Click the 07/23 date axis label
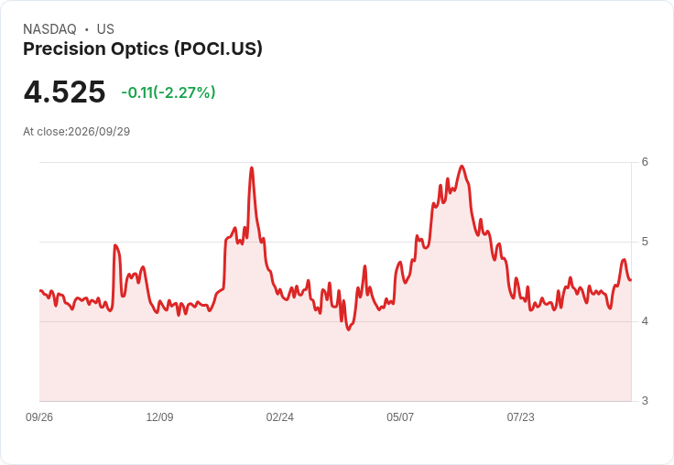The width and height of the screenshot is (674, 465). [x=520, y=416]
